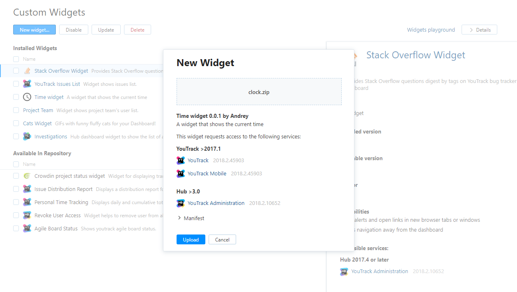Toggle the Details side panel button
The image size is (517, 292).
[479, 30]
